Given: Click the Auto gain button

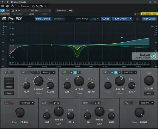Looking at the screenshot, I should tap(149, 93).
